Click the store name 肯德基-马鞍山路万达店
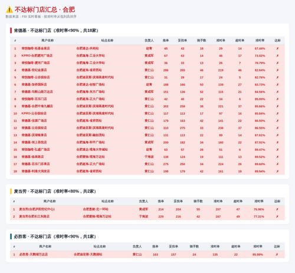Screen dimensions: 295x273 coord(37,92)
